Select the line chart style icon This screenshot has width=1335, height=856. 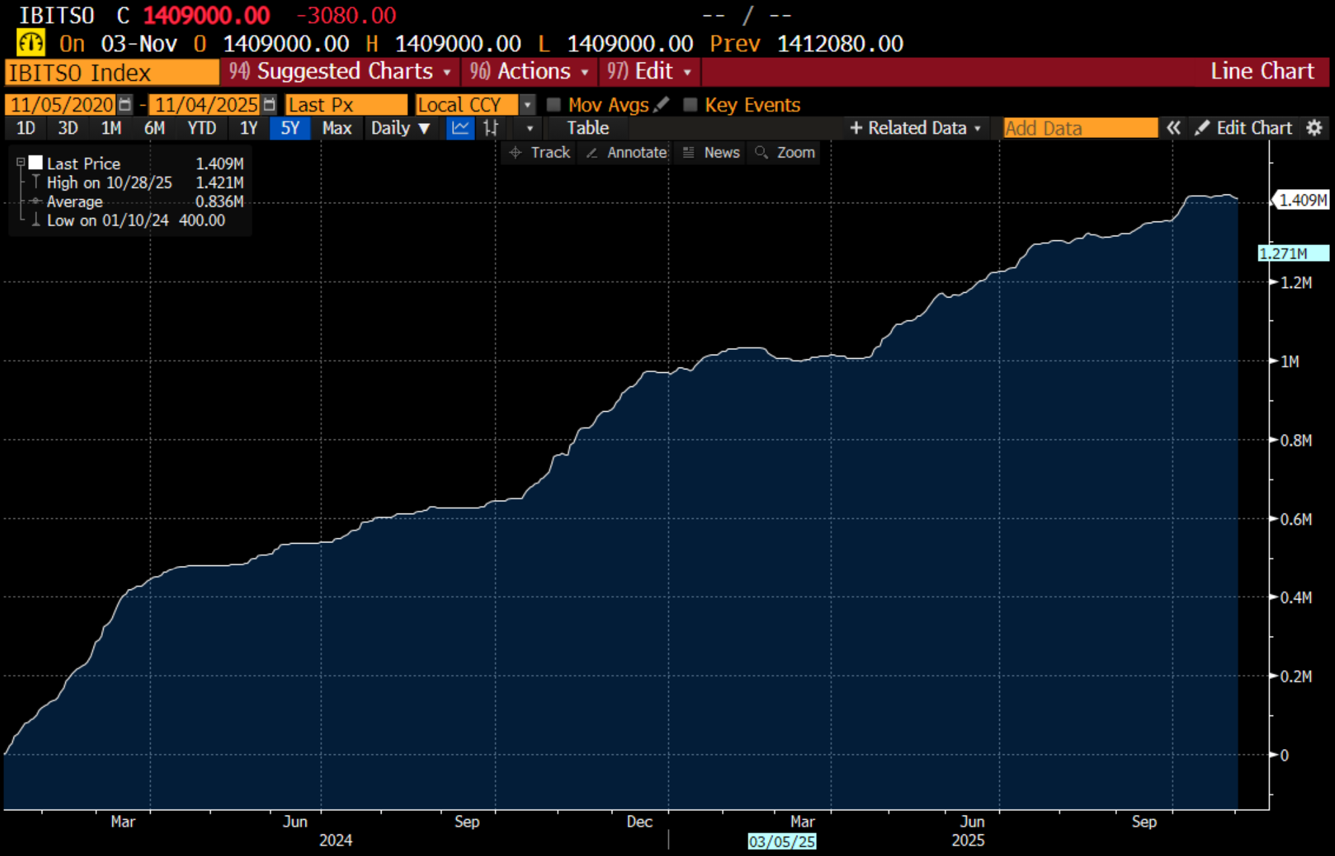[460, 128]
